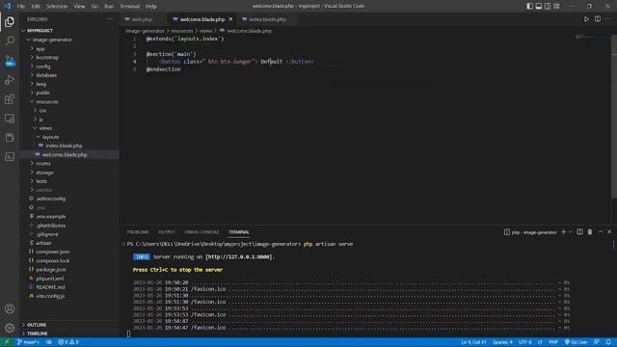The width and height of the screenshot is (617, 347).
Task: Open the Edit menu
Action: click(x=36, y=6)
